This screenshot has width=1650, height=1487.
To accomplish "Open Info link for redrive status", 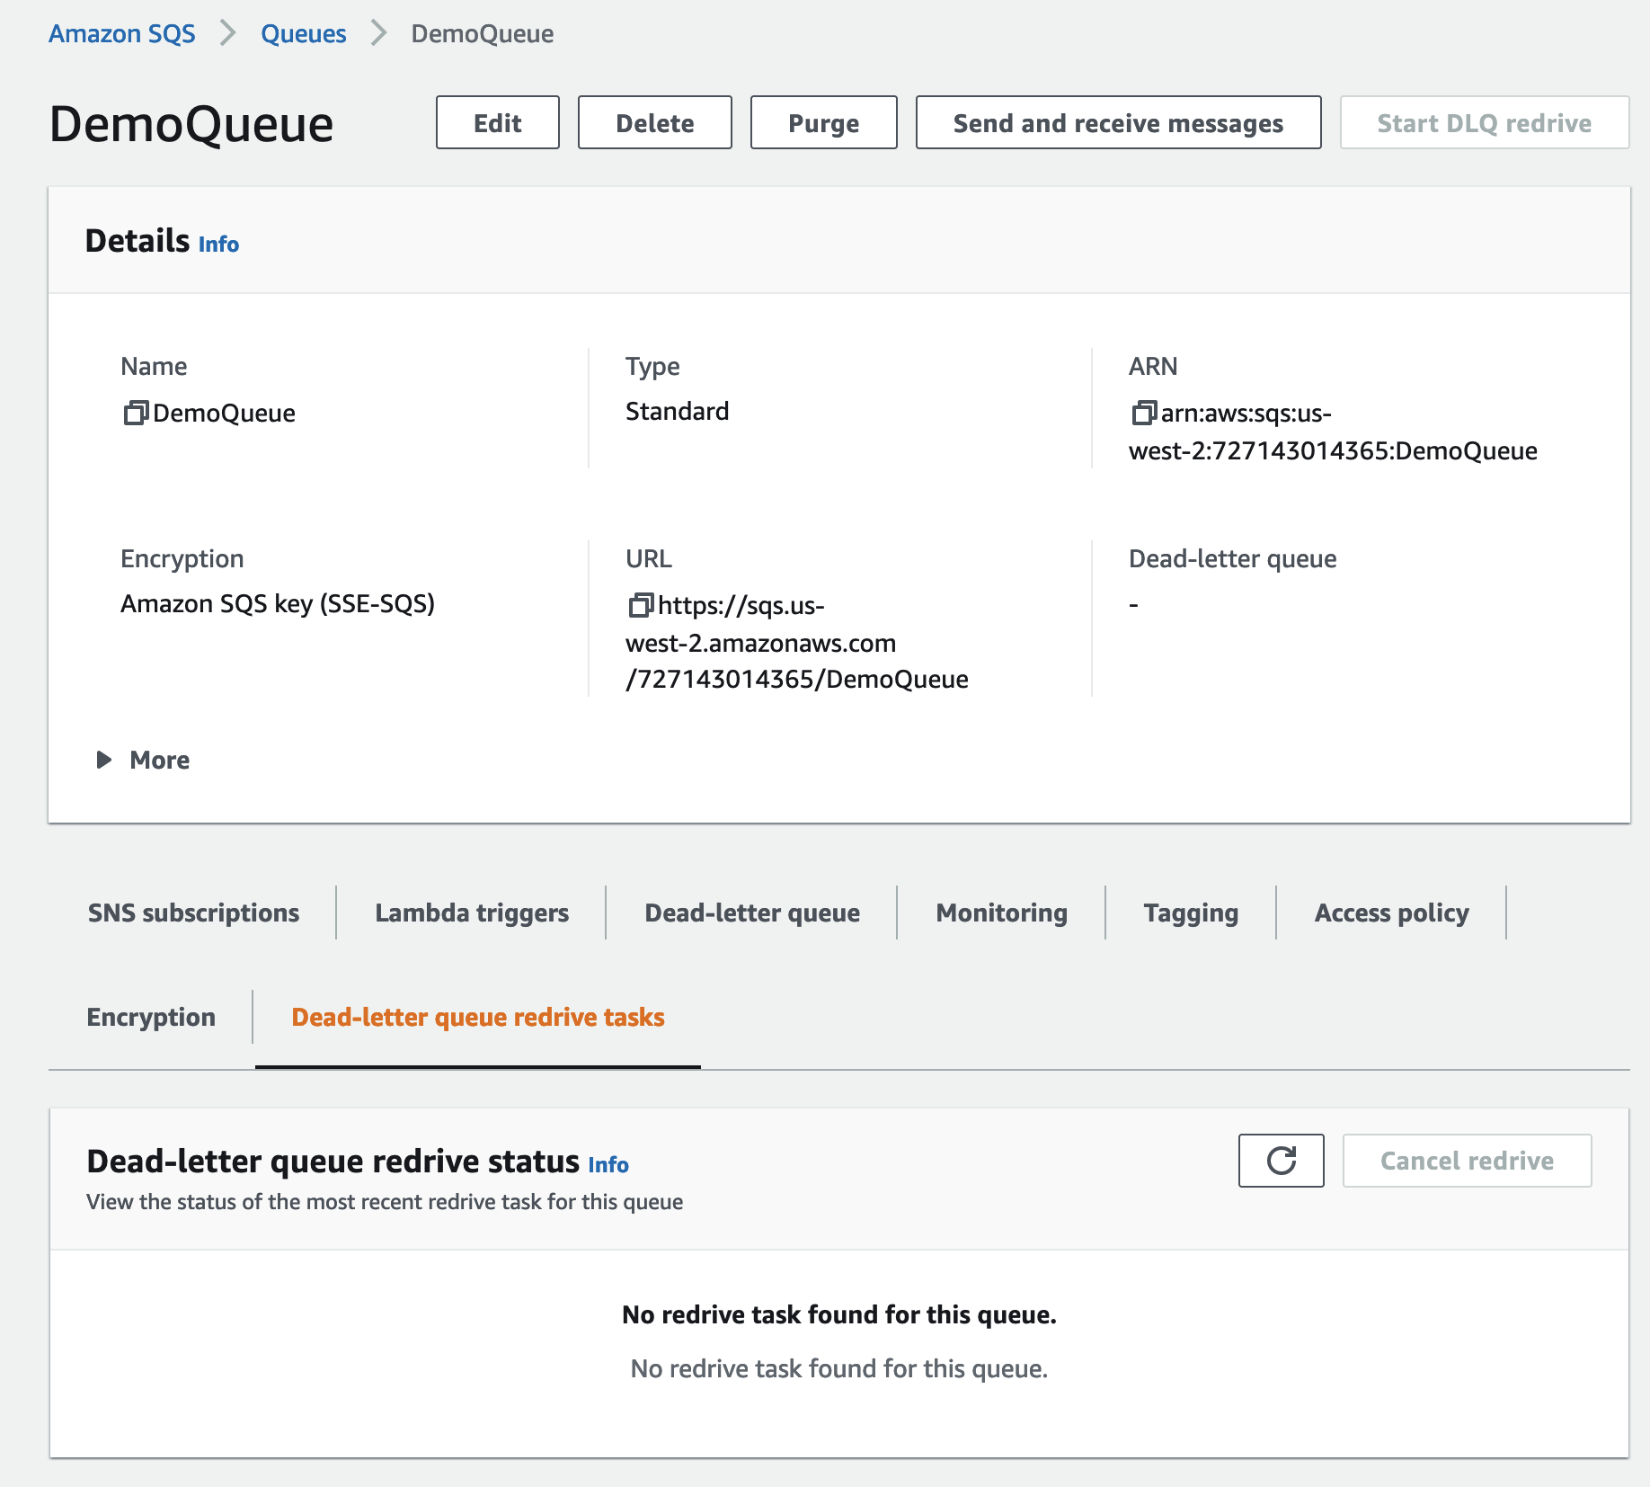I will (608, 1165).
